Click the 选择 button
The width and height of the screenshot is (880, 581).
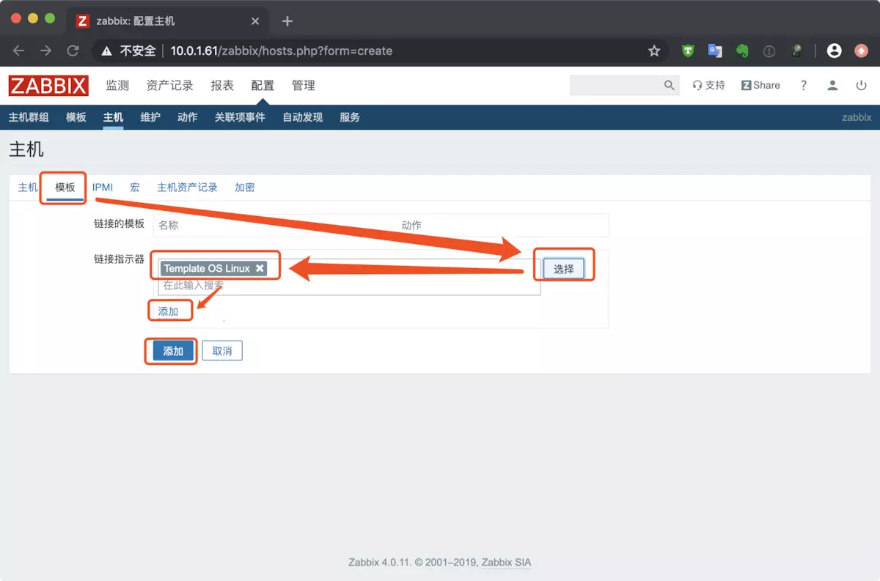[x=564, y=269]
